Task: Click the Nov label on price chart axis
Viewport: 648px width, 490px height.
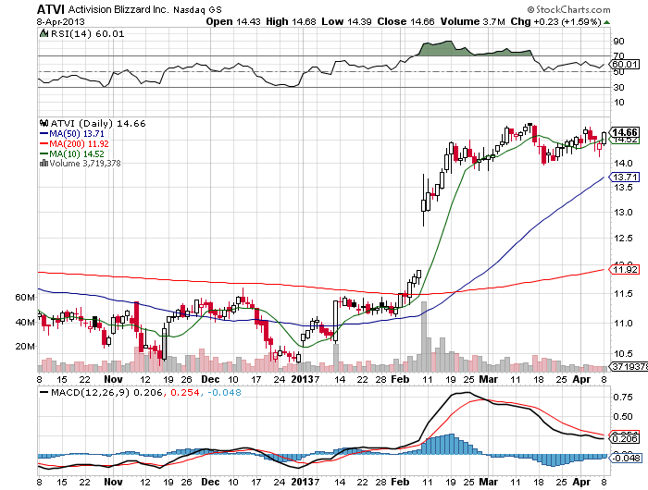Action: pyautogui.click(x=113, y=379)
